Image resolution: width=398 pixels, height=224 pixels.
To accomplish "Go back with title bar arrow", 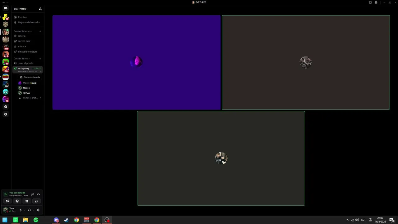I will point(3,2).
